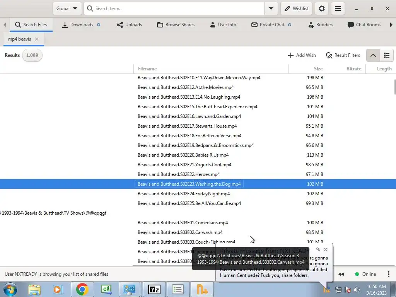The width and height of the screenshot is (396, 297).
Task: Select the 'mp4 beavis' search tab
Action: (19, 39)
